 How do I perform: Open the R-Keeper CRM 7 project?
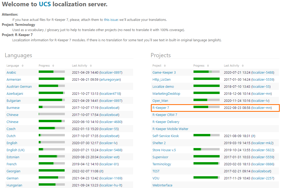pos(165,115)
